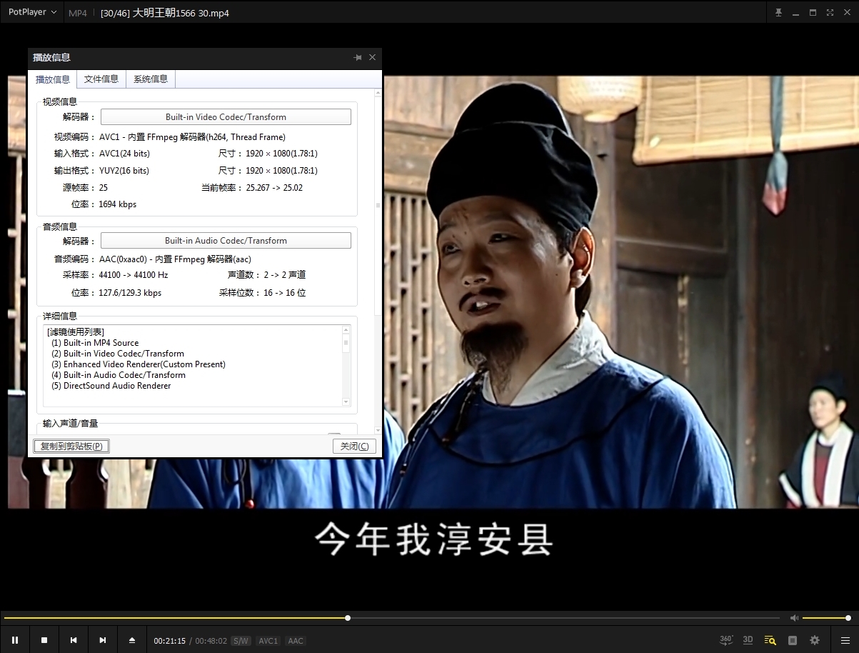Click the subtitle text '今年我淳安县'

point(434,539)
